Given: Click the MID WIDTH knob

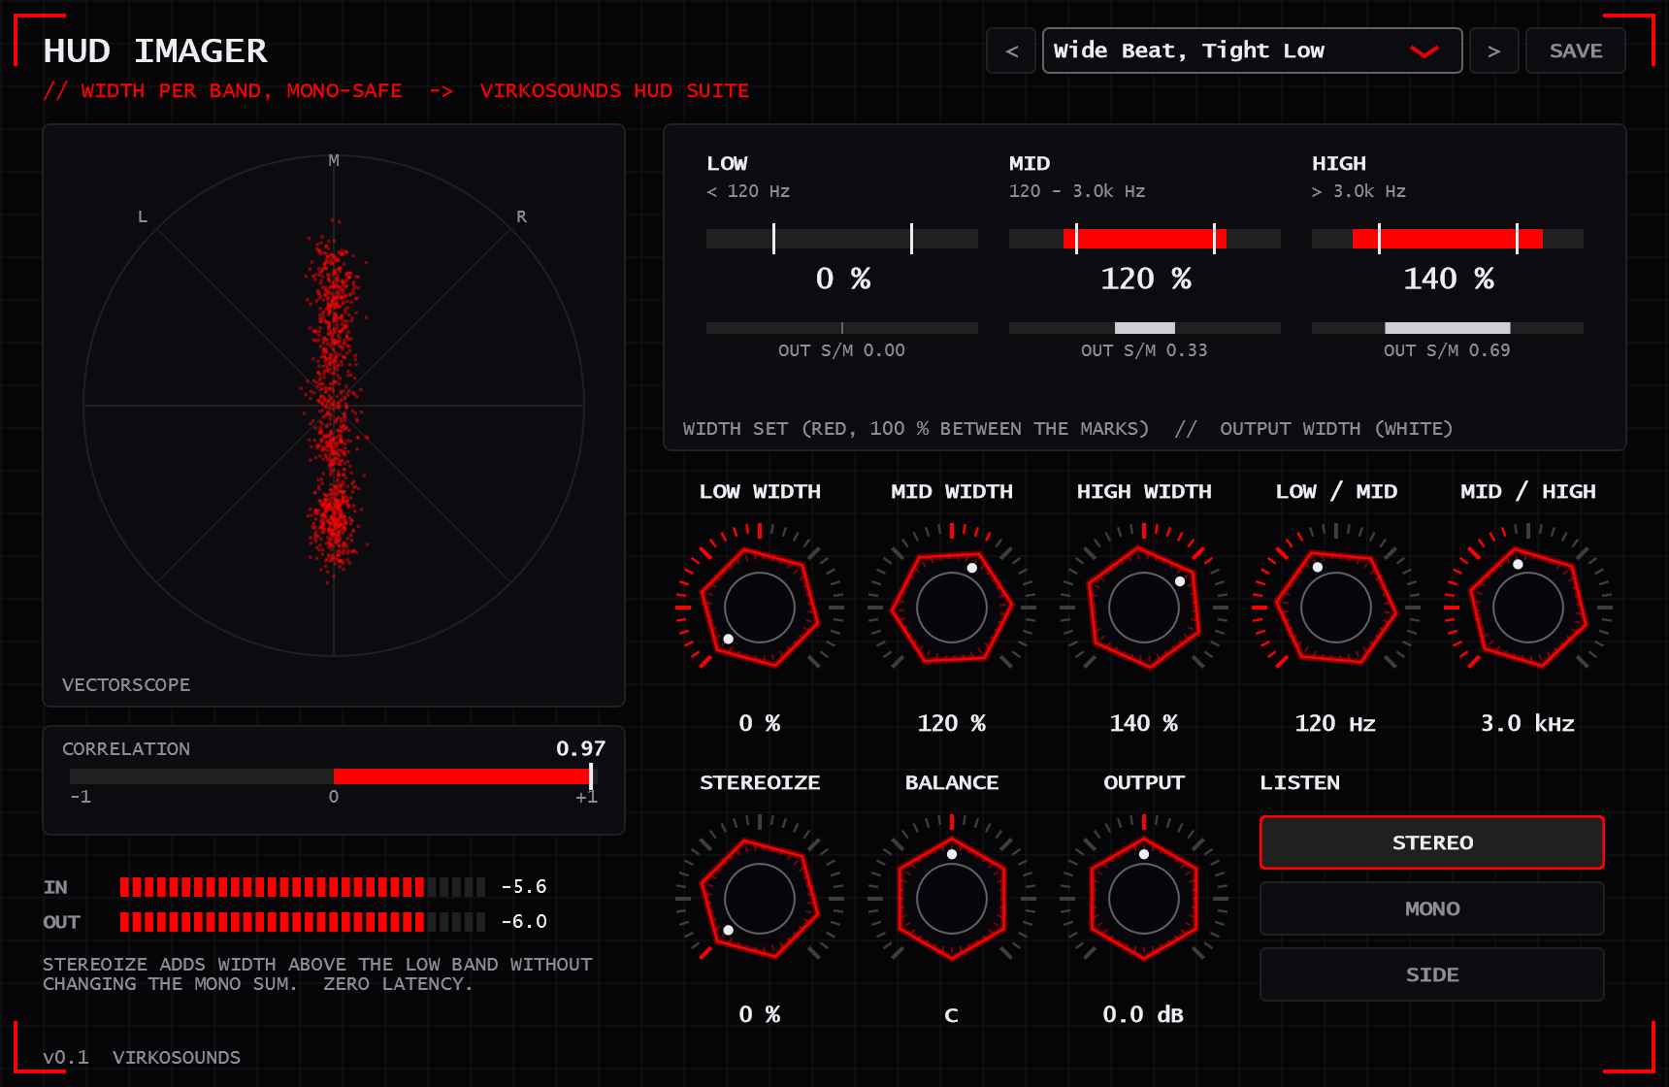Looking at the screenshot, I should pyautogui.click(x=952, y=608).
